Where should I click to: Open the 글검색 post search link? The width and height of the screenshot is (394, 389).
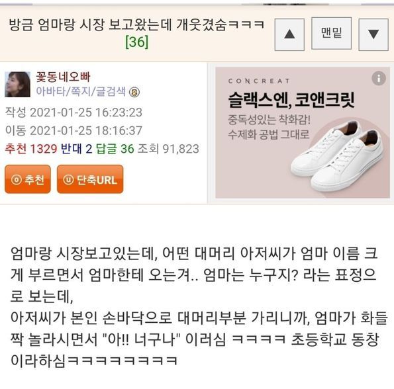pyautogui.click(x=111, y=91)
